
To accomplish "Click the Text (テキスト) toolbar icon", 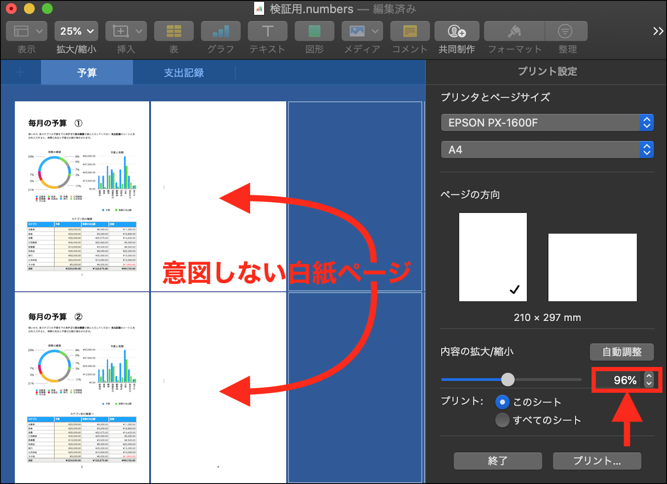I will click(267, 31).
